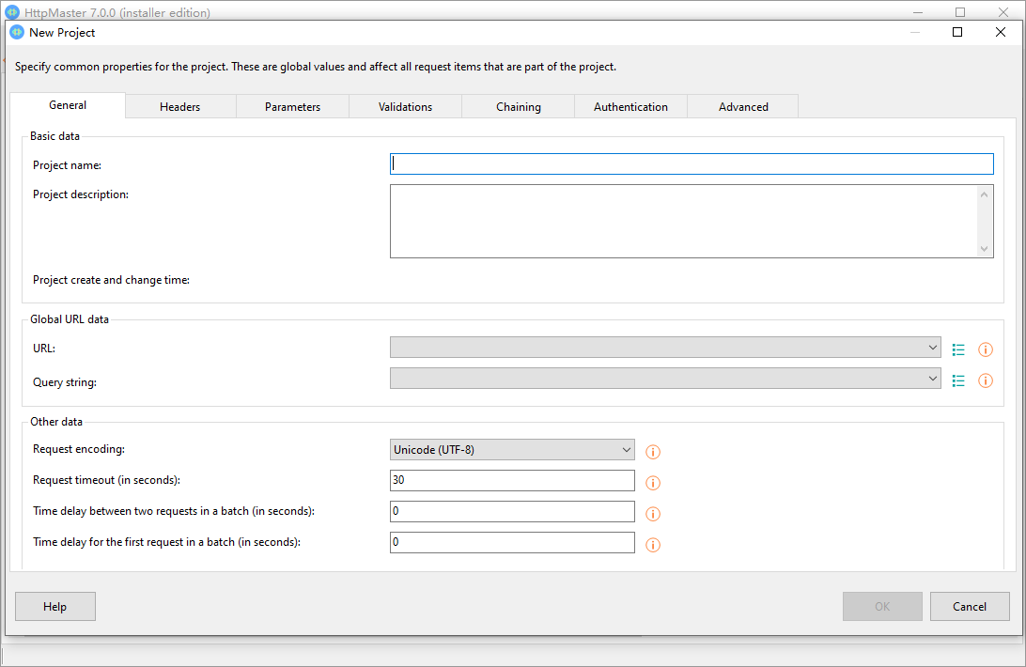Click the New Project dialog app icon
This screenshot has height=667, width=1026.
click(17, 32)
